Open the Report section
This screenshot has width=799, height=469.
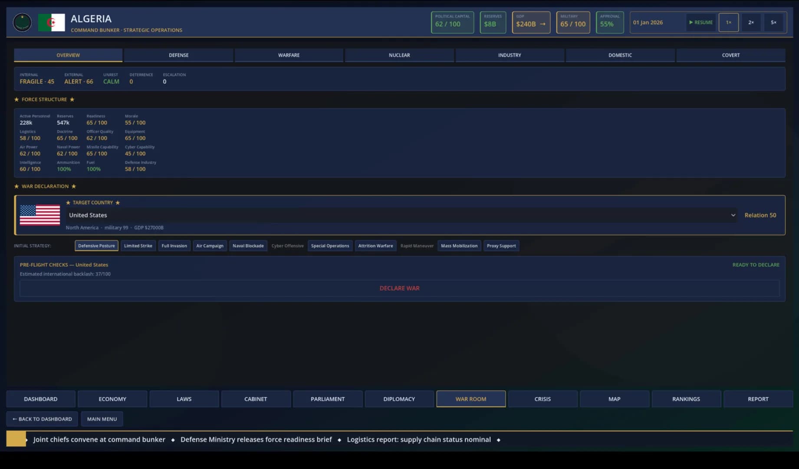(758, 399)
